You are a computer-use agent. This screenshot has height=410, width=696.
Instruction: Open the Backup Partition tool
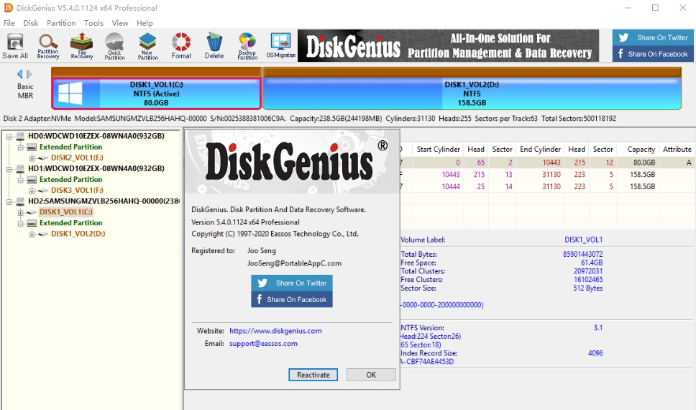pyautogui.click(x=247, y=46)
